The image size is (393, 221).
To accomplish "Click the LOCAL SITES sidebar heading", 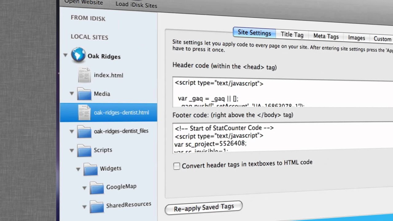I will pos(89,37).
